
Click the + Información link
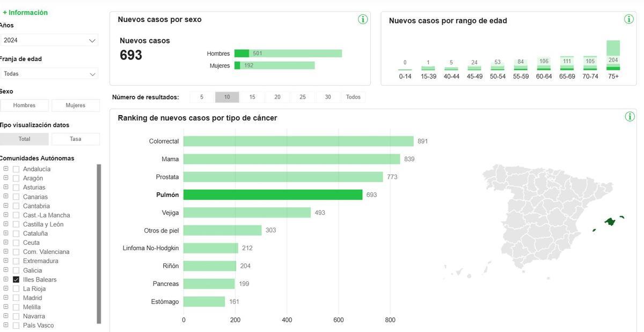pyautogui.click(x=25, y=12)
